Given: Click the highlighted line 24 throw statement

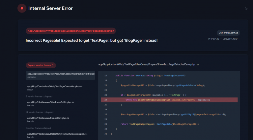Looking at the screenshot, I should tap(169, 100).
